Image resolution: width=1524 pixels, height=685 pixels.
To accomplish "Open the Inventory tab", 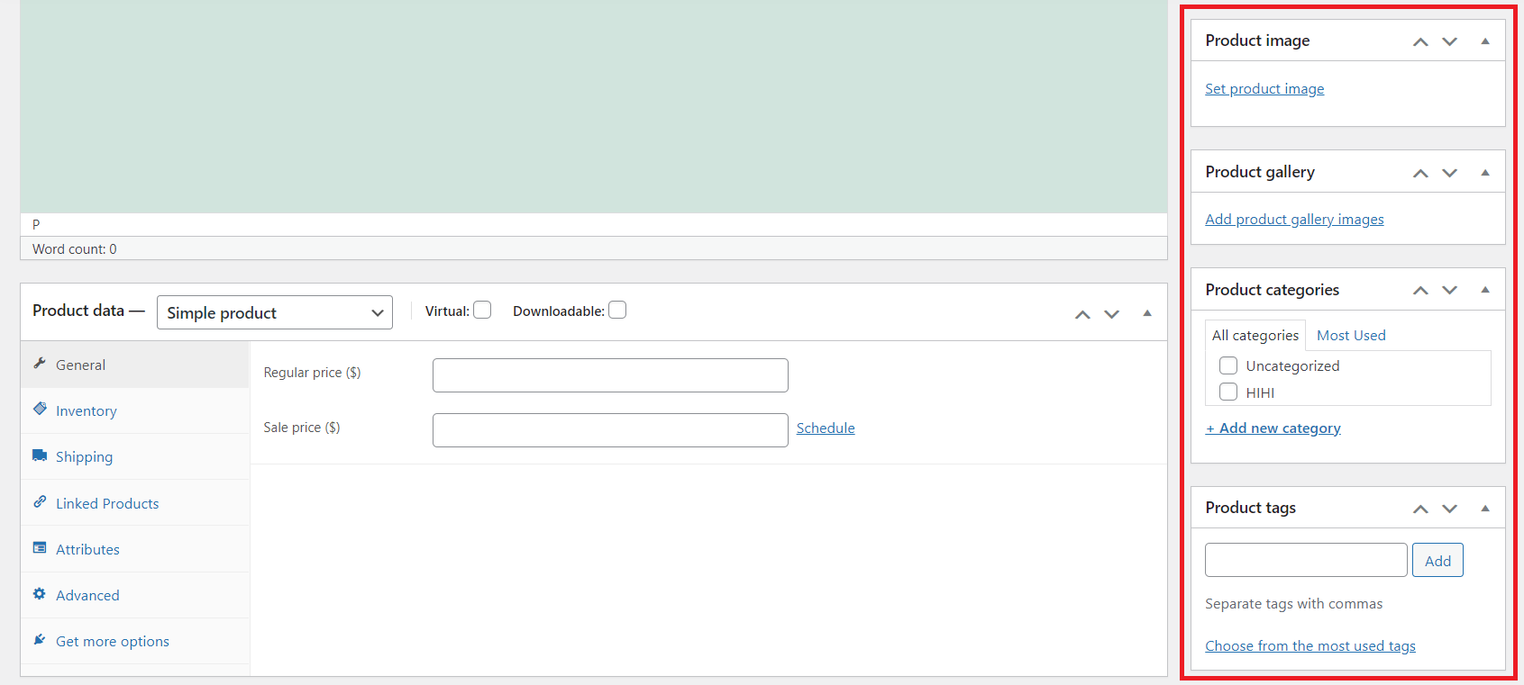I will pos(135,410).
